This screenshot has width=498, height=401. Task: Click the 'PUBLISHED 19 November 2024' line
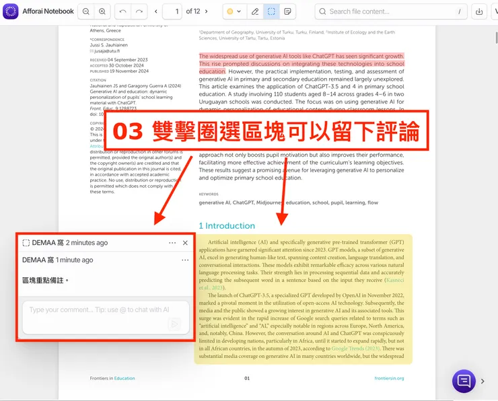(119, 71)
